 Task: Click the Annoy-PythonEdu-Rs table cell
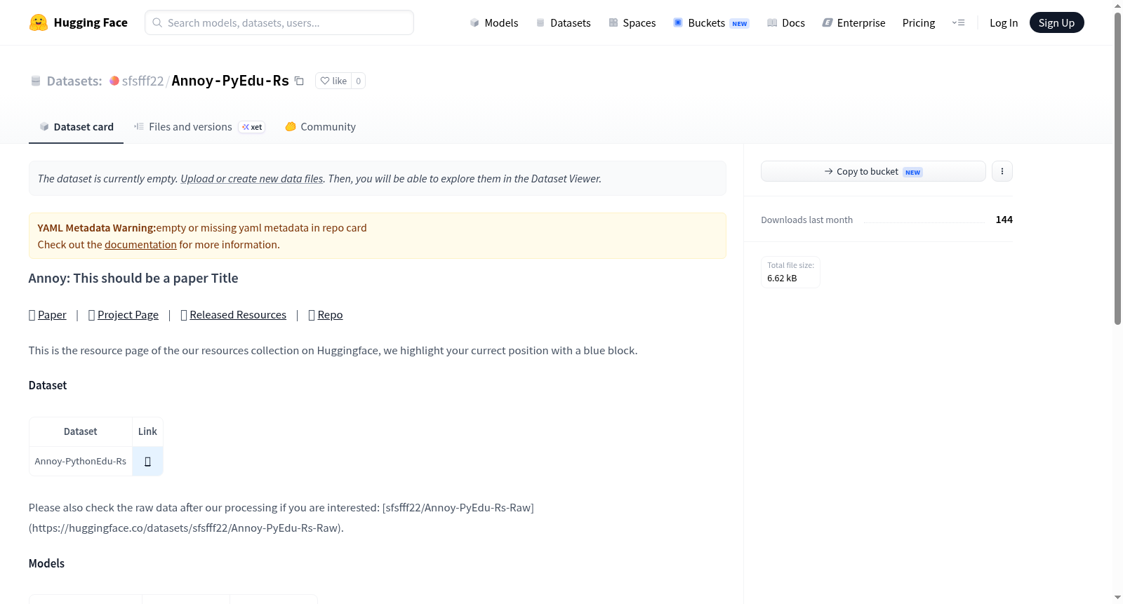81,462
